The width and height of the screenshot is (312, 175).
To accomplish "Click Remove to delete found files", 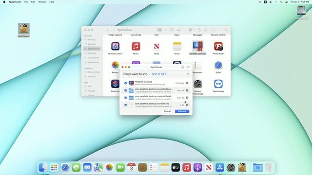I will [x=182, y=111].
